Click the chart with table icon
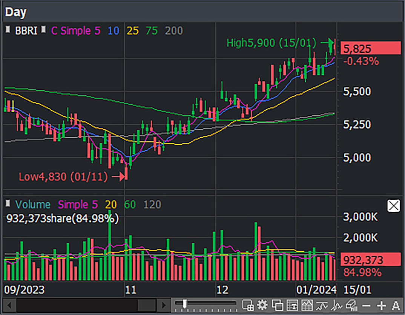The width and height of the screenshot is (405, 315). [x=307, y=306]
